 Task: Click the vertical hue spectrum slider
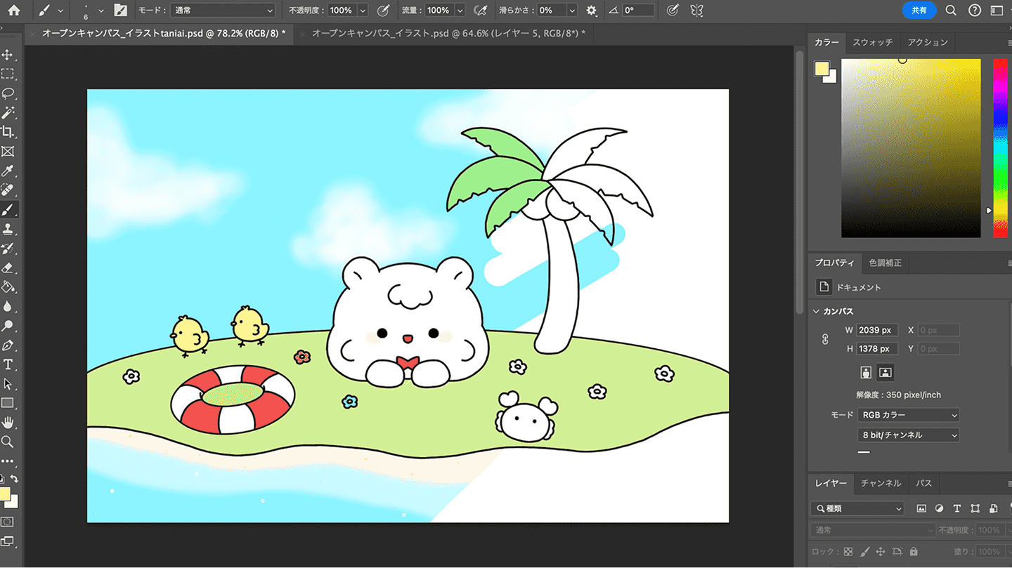pyautogui.click(x=999, y=148)
